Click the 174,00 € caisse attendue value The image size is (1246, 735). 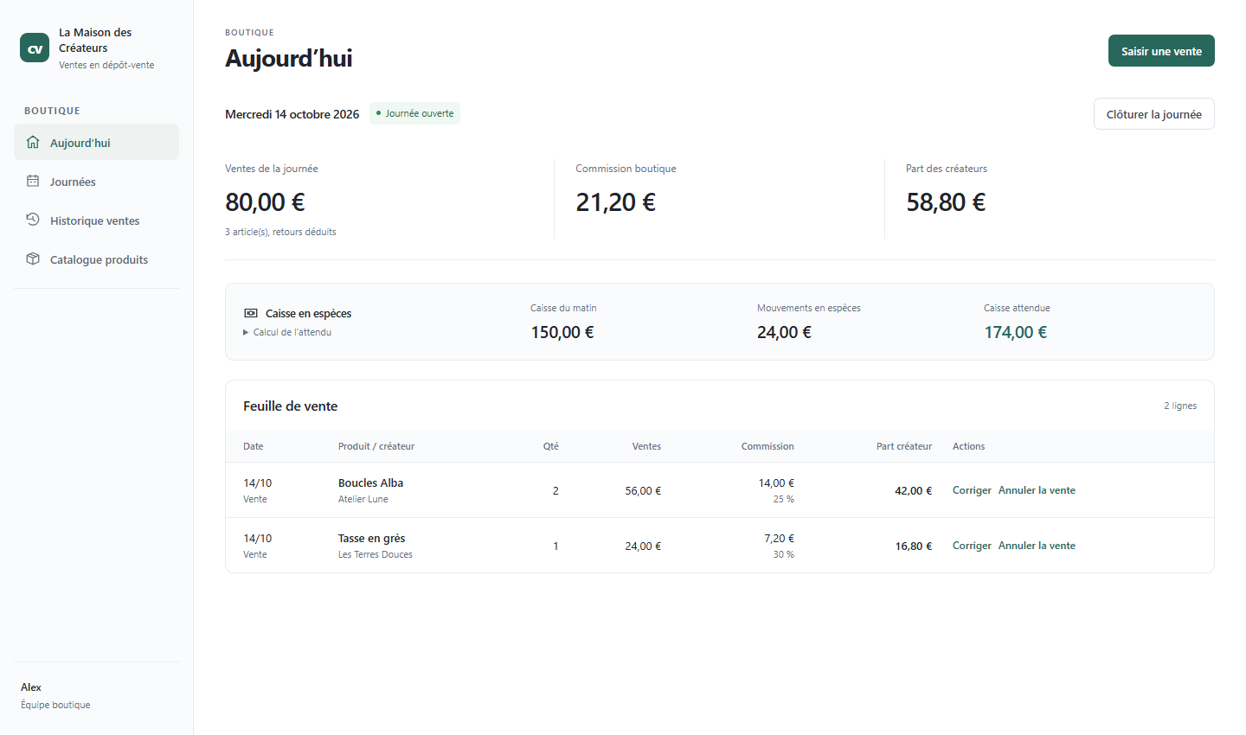pyautogui.click(x=1015, y=332)
